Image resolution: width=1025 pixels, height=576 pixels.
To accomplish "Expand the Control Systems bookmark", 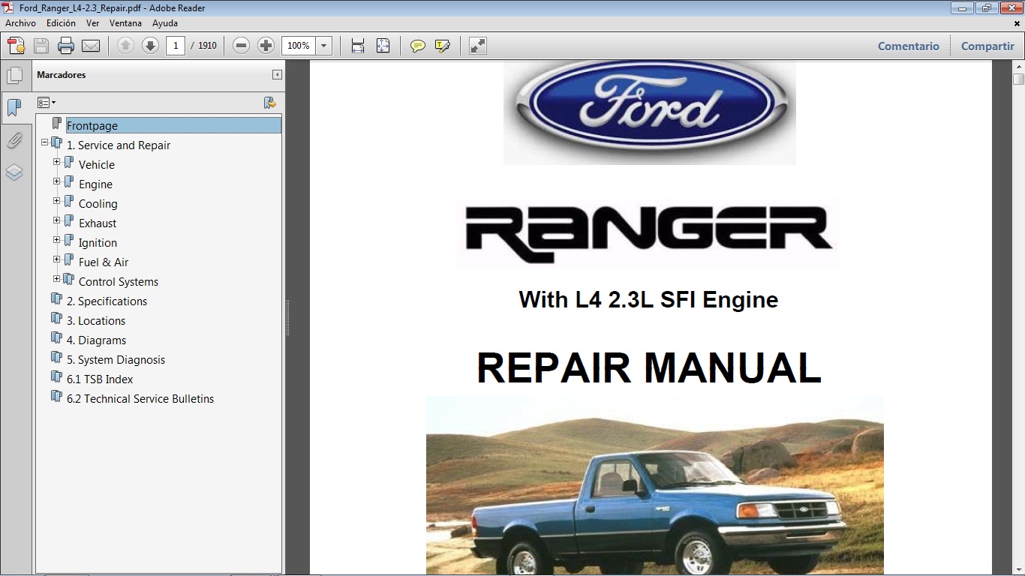I will pyautogui.click(x=56, y=278).
